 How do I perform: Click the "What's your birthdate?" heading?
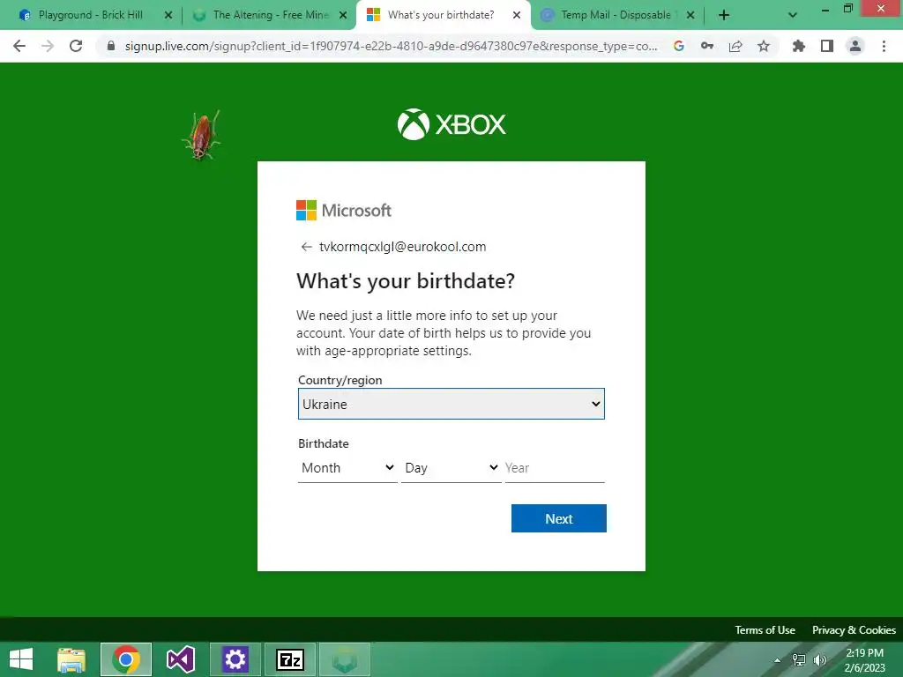[x=406, y=281]
